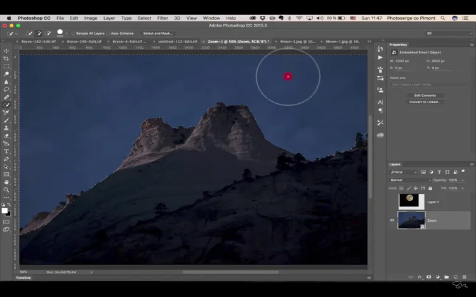The image size is (476, 297).
Task: Toggle adjustment layer filter
Action: tap(432, 172)
